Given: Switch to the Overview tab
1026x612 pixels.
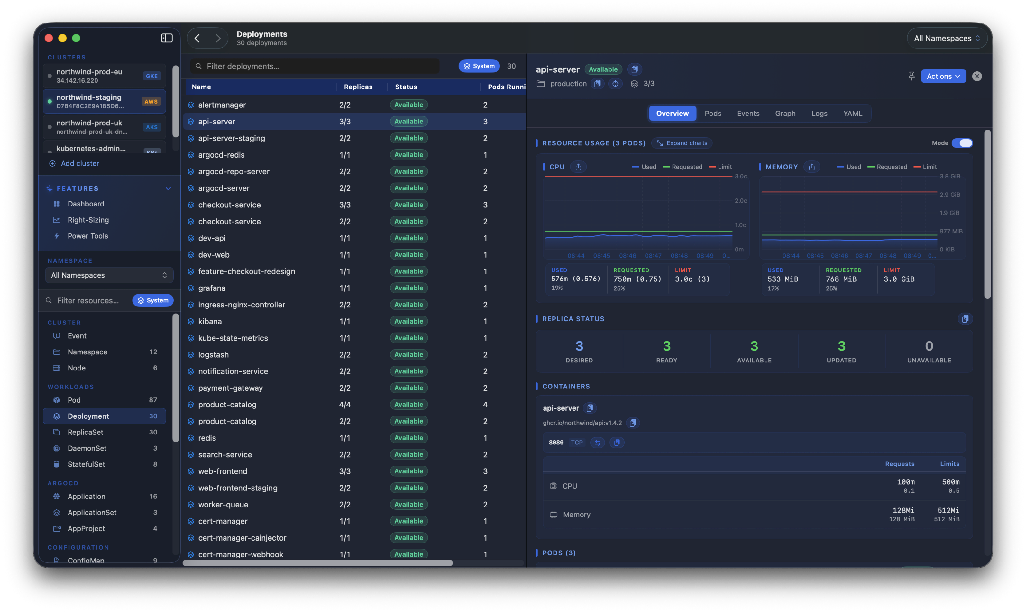Looking at the screenshot, I should 672,114.
